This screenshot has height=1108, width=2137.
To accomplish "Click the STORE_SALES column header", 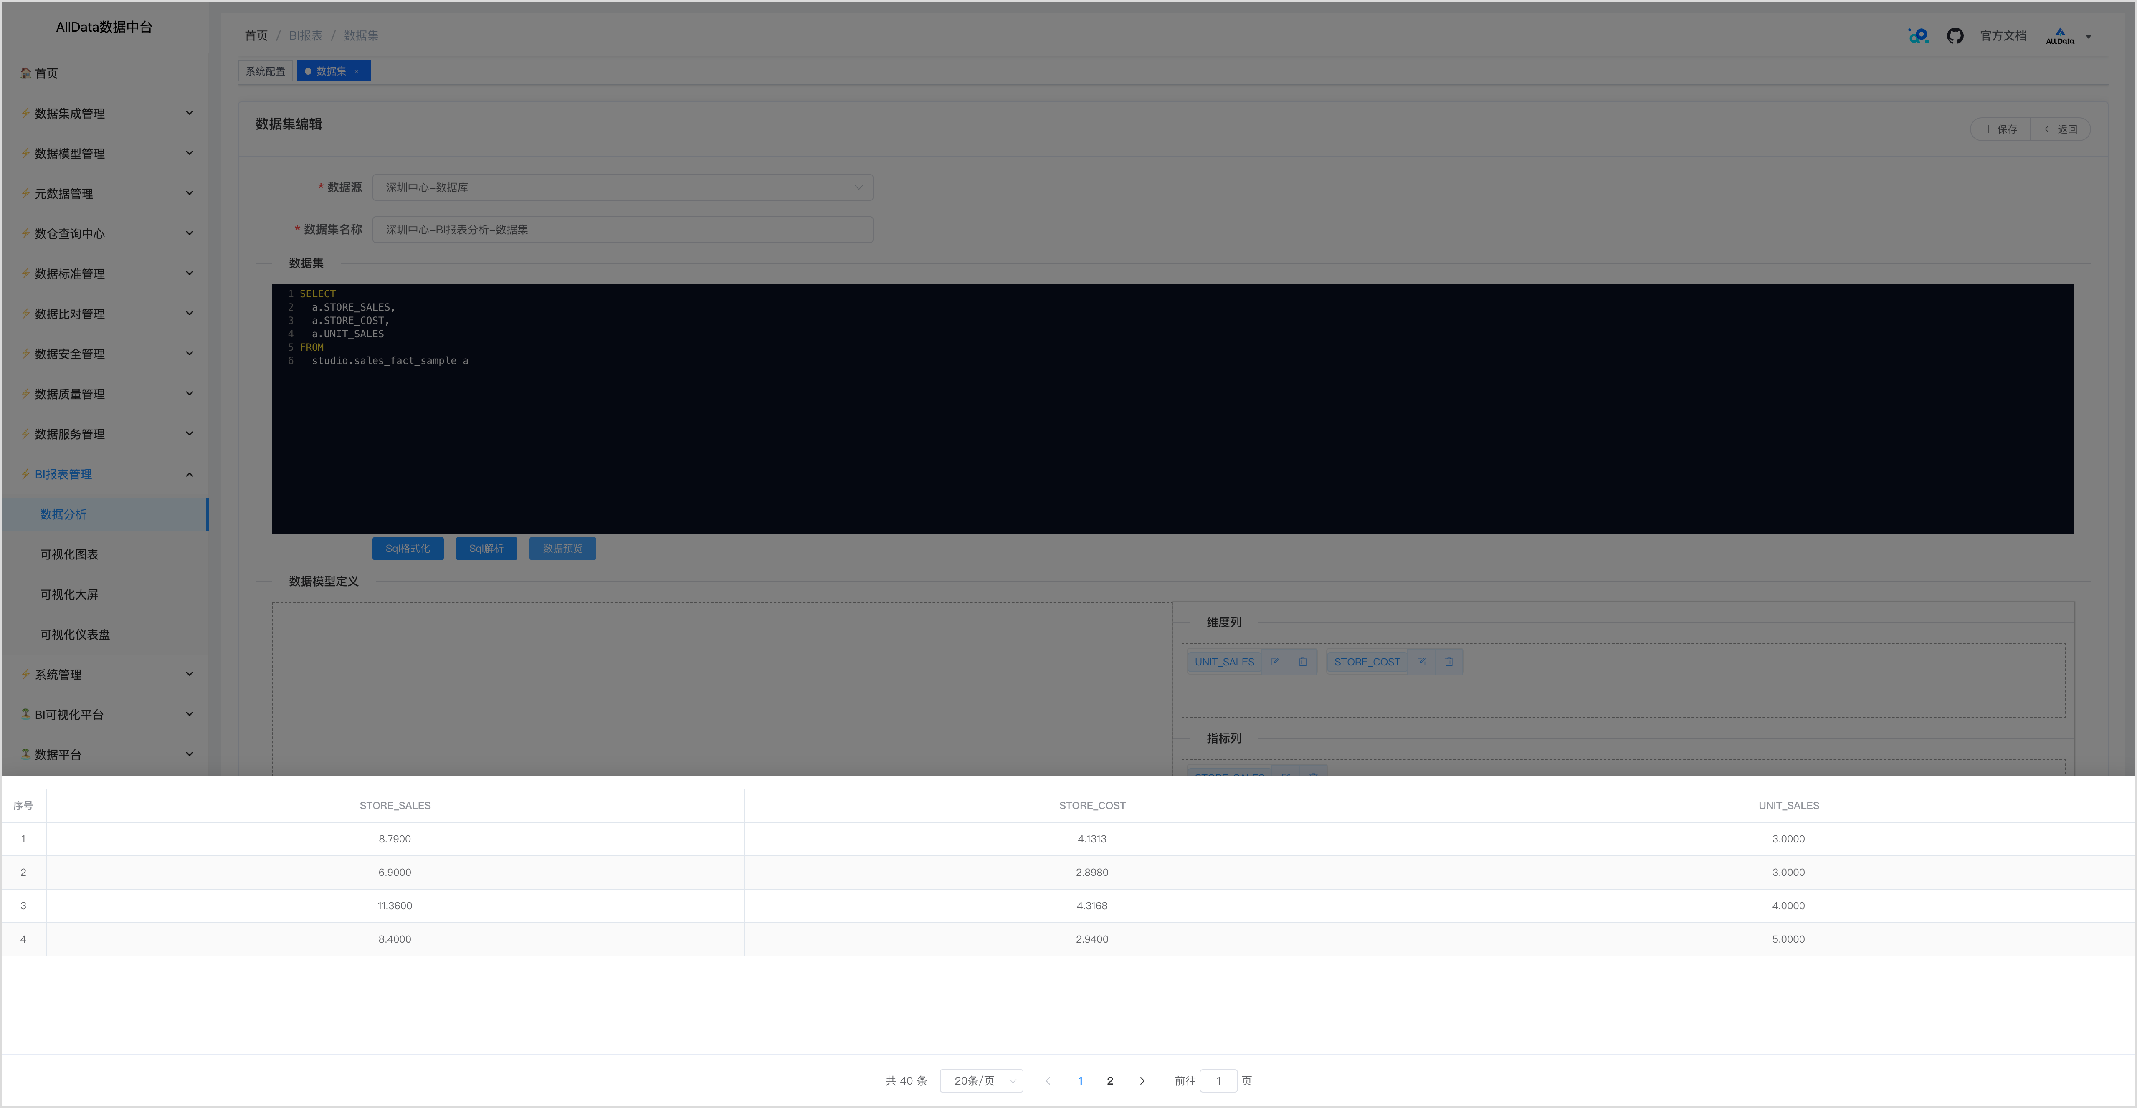I will click(395, 805).
